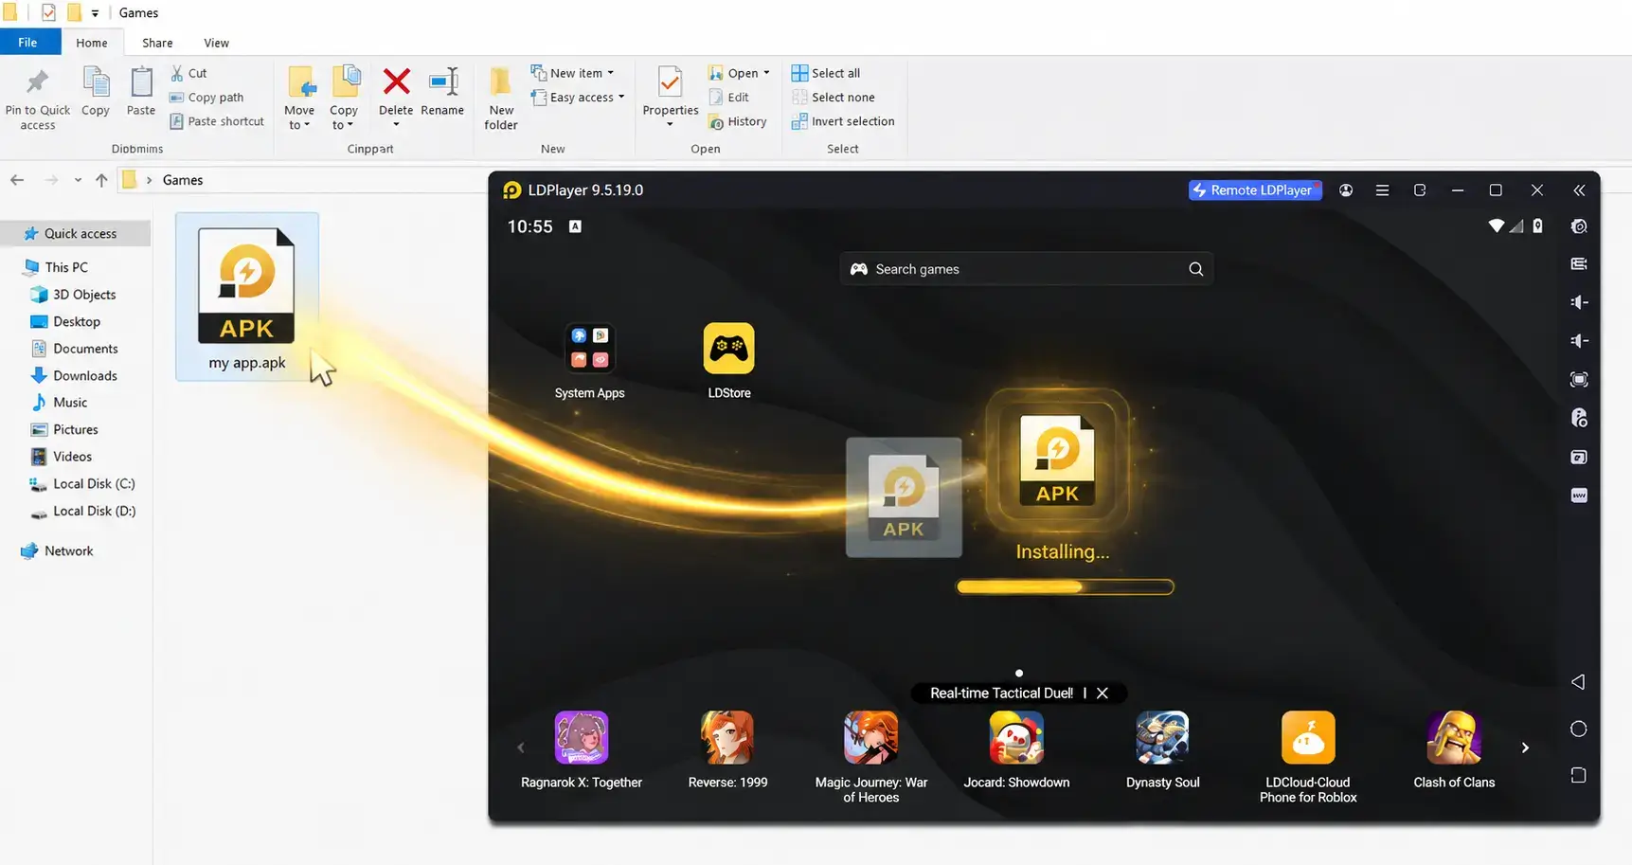This screenshot has width=1632, height=865.
Task: Click Pin to Quick access
Action: tap(38, 99)
